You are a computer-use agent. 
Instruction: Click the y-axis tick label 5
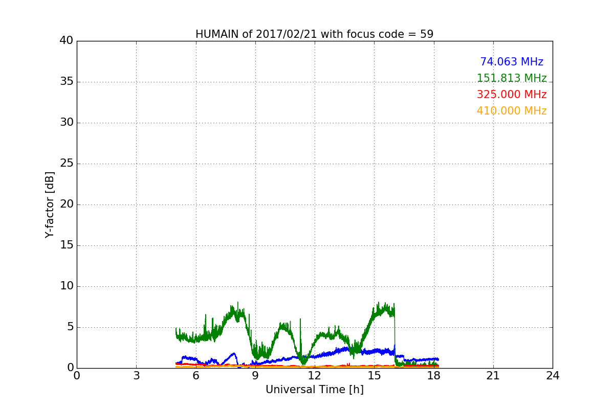pos(70,327)
